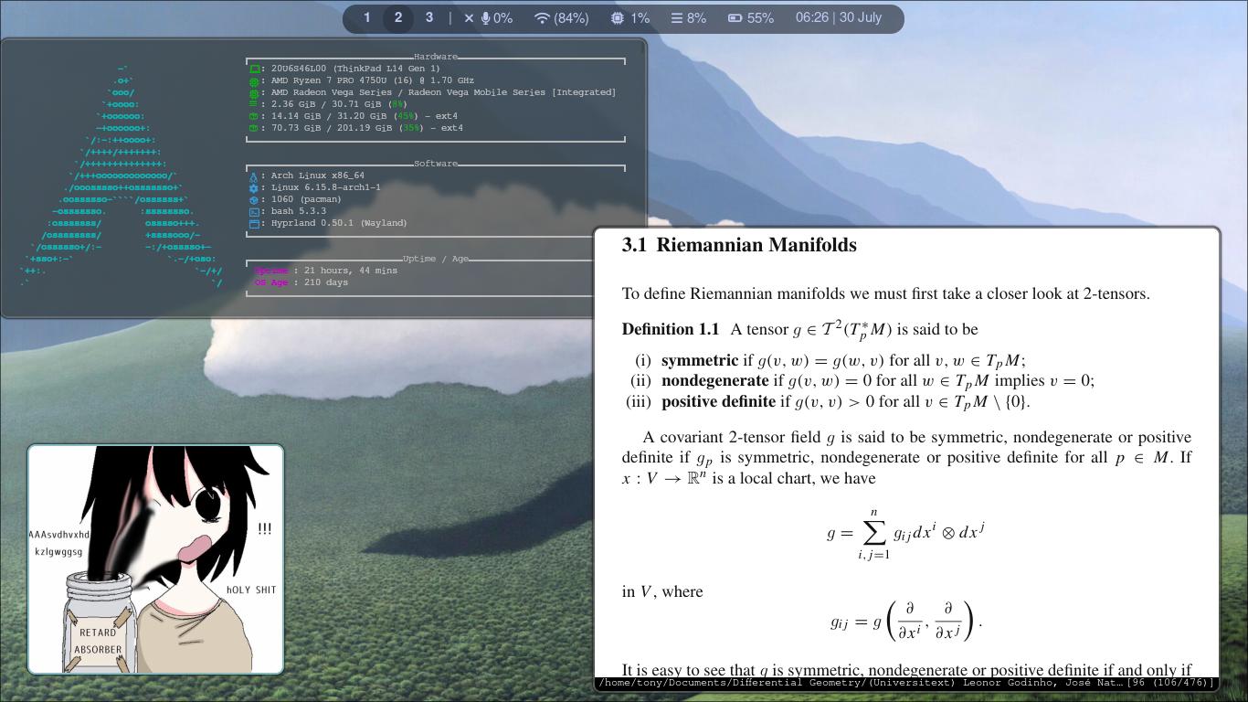Click the CPU chip icon in the bar
The width and height of the screenshot is (1248, 702).
[618, 18]
